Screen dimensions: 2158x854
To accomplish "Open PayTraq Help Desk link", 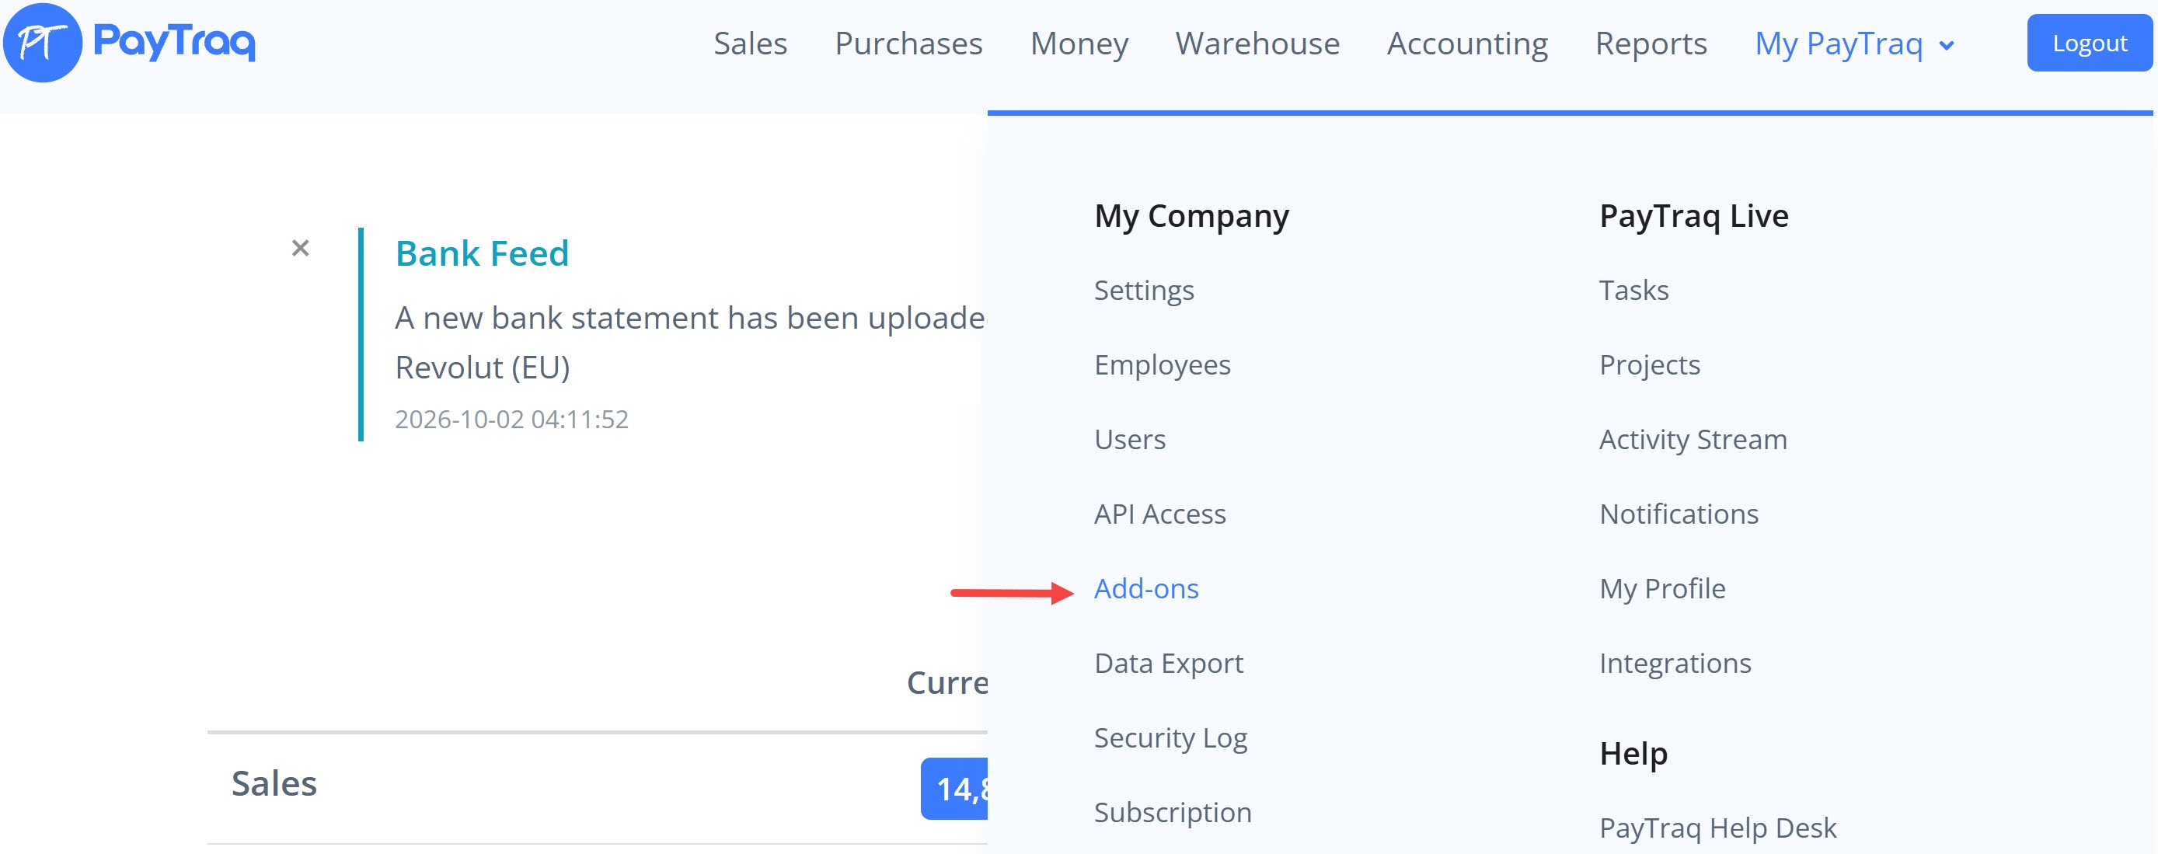I will pyautogui.click(x=1717, y=828).
